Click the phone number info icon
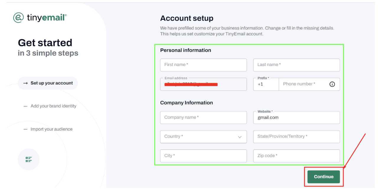This screenshot has height=191, width=379. 332,84
